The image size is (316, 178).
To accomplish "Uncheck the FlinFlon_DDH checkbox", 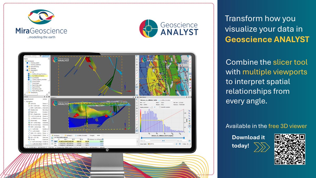I will click(27, 63).
